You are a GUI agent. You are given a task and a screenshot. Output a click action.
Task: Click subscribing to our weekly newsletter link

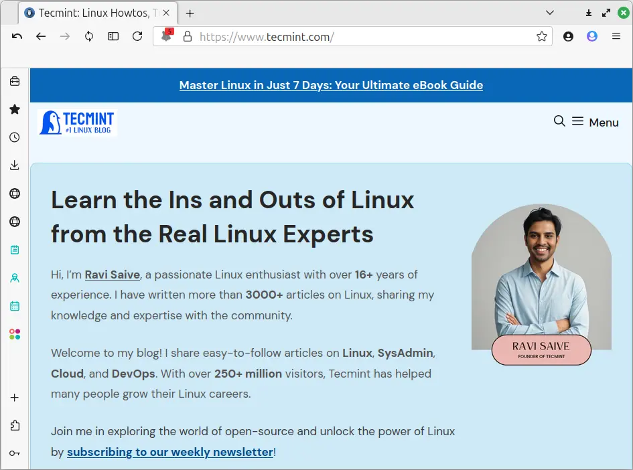pyautogui.click(x=170, y=452)
